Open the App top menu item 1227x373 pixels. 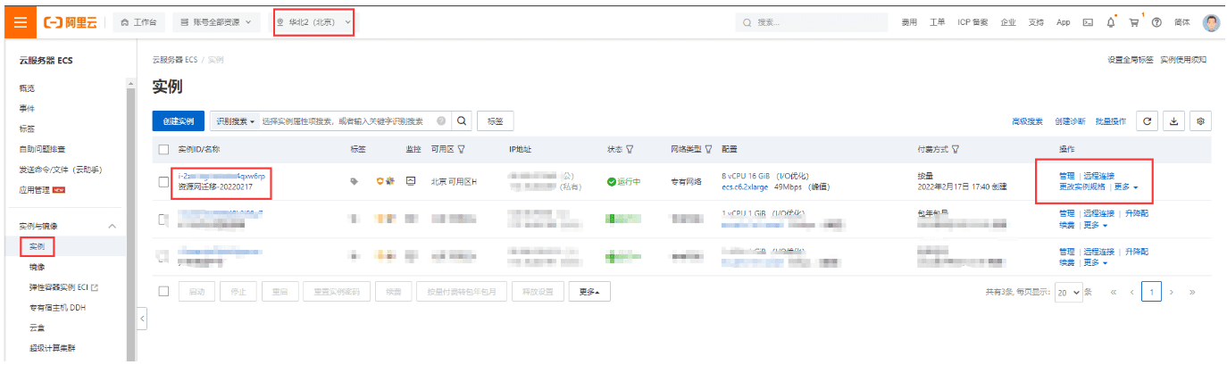[x=1063, y=22]
